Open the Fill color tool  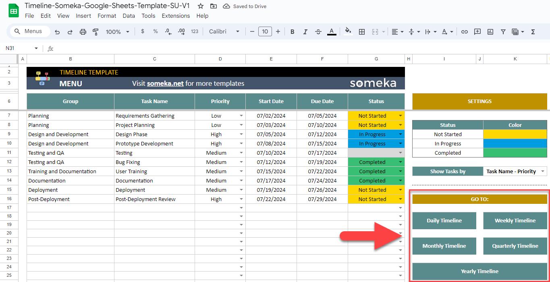[x=347, y=31]
